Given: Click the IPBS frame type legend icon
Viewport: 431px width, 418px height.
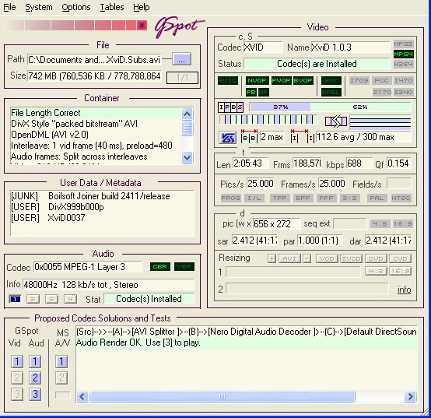Looking at the screenshot, I should [230, 107].
